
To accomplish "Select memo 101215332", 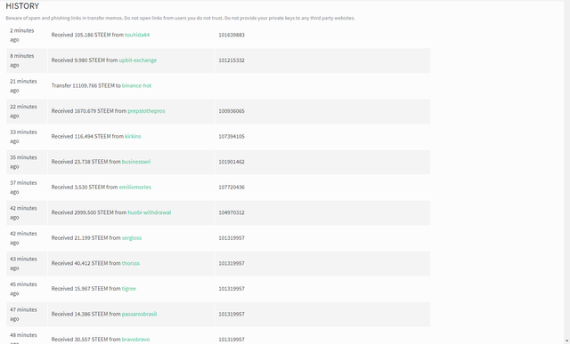I will click(232, 60).
